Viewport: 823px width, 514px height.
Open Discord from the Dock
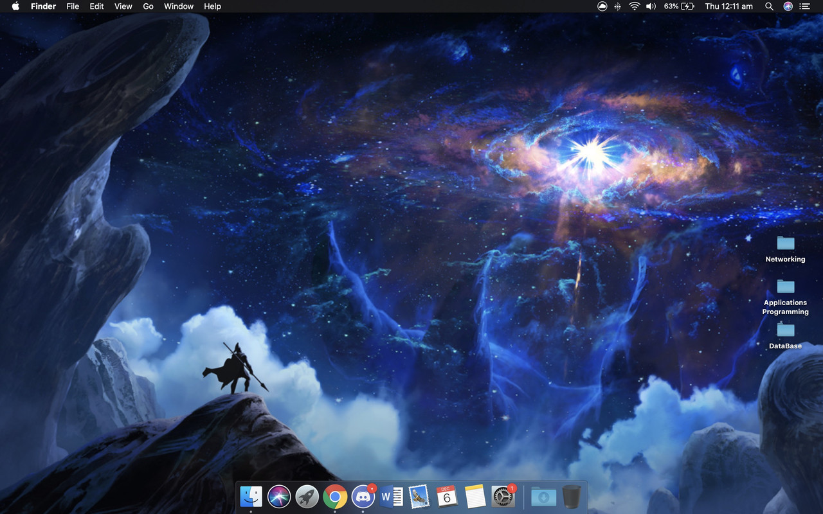(x=363, y=496)
